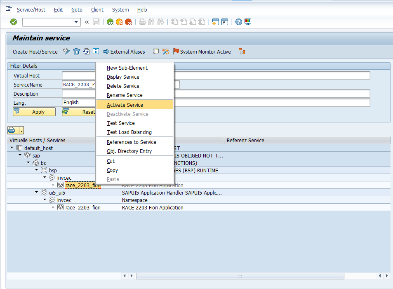Image resolution: width=393 pixels, height=289 pixels.
Task: Click the trash can Delete icon
Action: click(x=76, y=52)
